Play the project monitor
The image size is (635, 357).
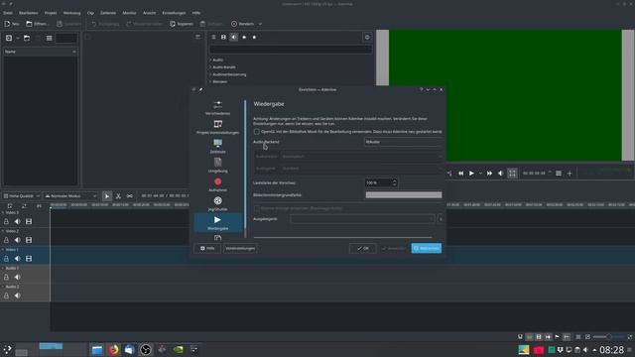[472, 174]
